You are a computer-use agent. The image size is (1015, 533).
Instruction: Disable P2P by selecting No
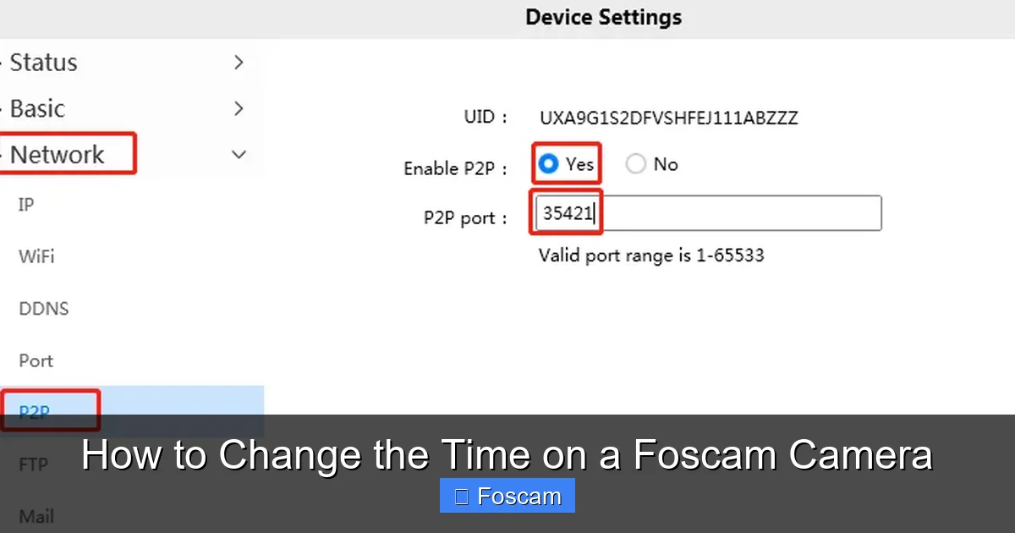(635, 163)
